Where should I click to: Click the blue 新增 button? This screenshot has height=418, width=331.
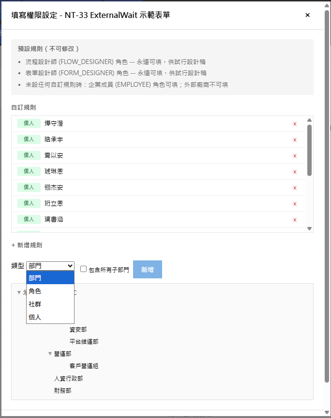[x=148, y=269]
